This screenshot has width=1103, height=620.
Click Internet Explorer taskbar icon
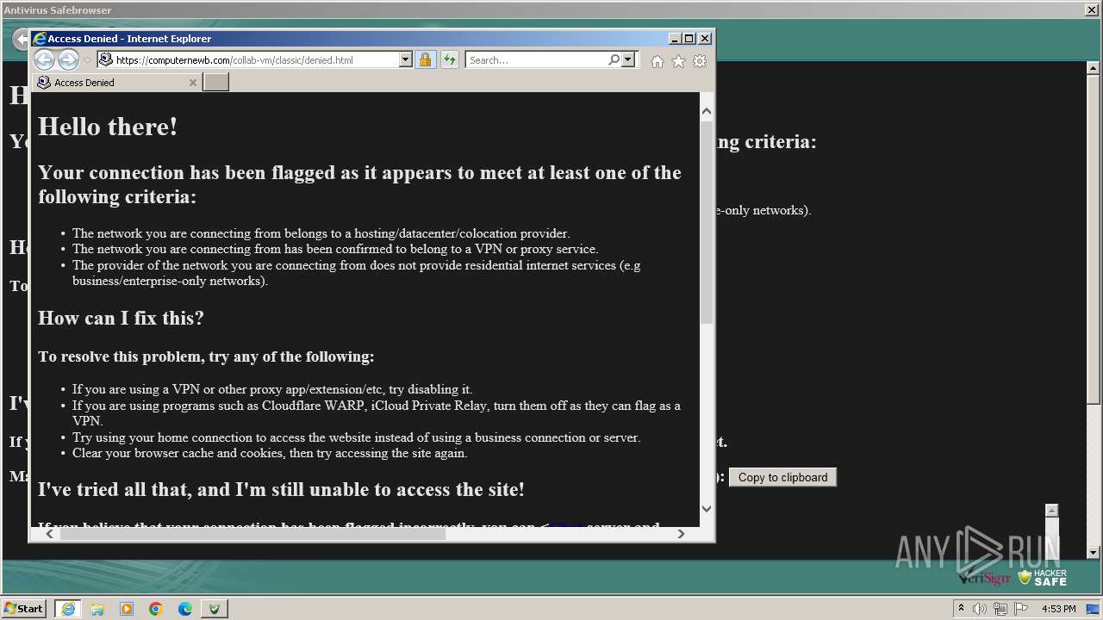[x=68, y=609]
